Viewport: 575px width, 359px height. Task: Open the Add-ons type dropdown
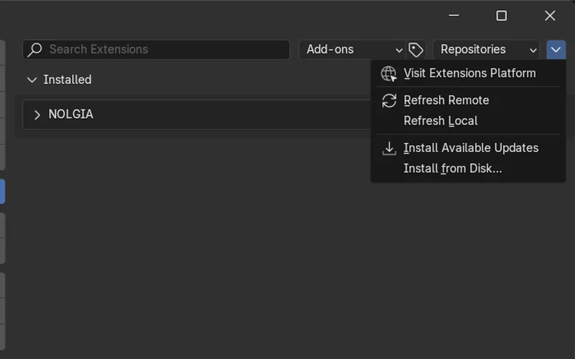point(352,50)
